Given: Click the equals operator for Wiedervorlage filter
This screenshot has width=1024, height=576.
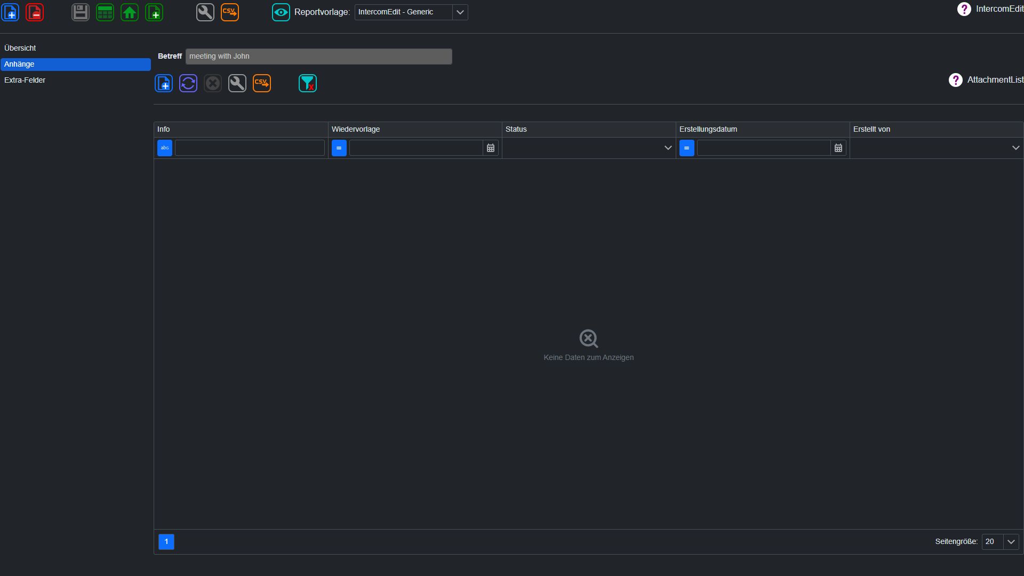Looking at the screenshot, I should 339,148.
